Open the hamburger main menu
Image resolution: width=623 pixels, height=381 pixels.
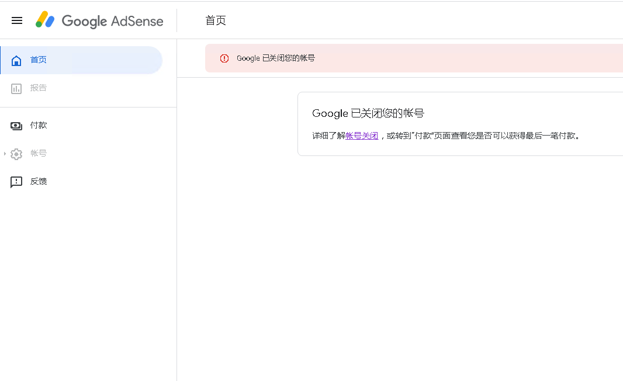[x=17, y=20]
